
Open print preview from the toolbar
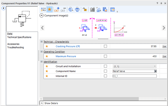click(71, 10)
